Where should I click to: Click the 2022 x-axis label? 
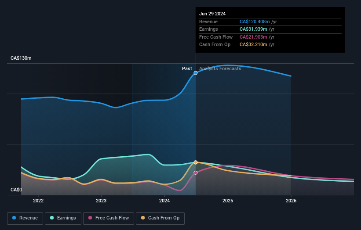point(38,201)
